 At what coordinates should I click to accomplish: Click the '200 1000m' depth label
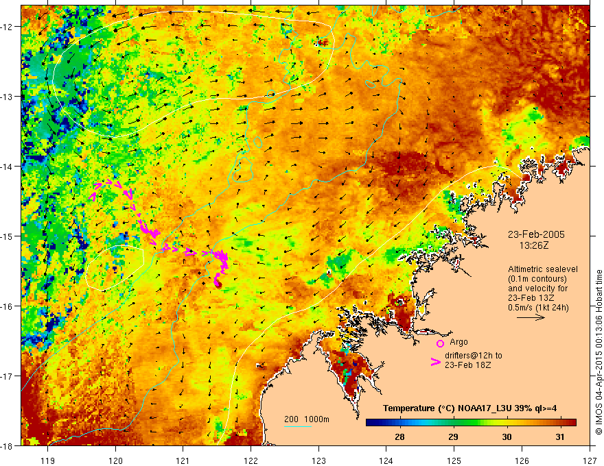(x=307, y=419)
